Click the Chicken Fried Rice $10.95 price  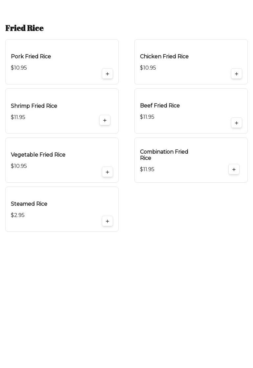point(148,68)
